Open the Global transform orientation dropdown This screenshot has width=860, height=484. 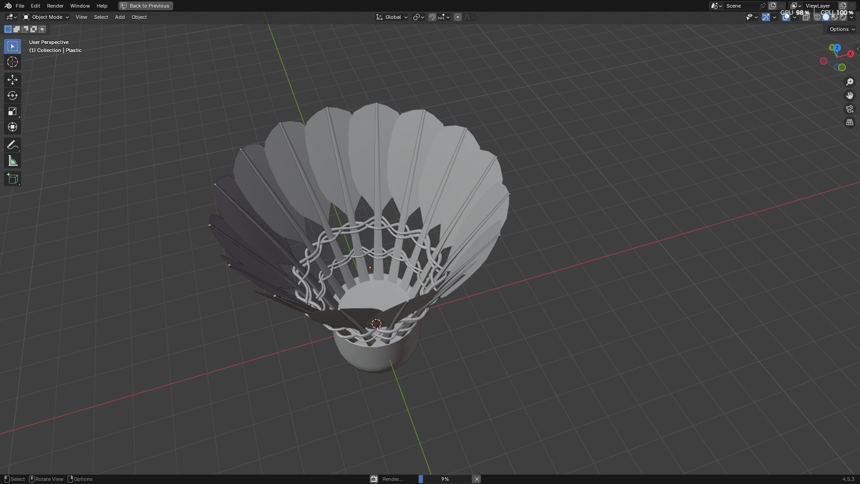(391, 17)
